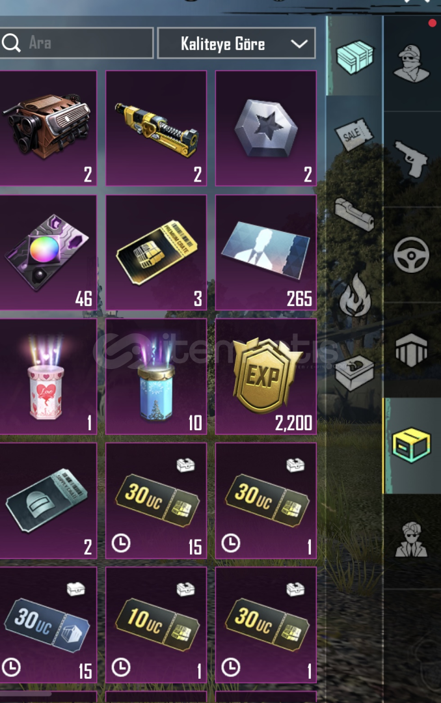Select the EXP card with 2,200
441x703 pixels.
point(266,377)
